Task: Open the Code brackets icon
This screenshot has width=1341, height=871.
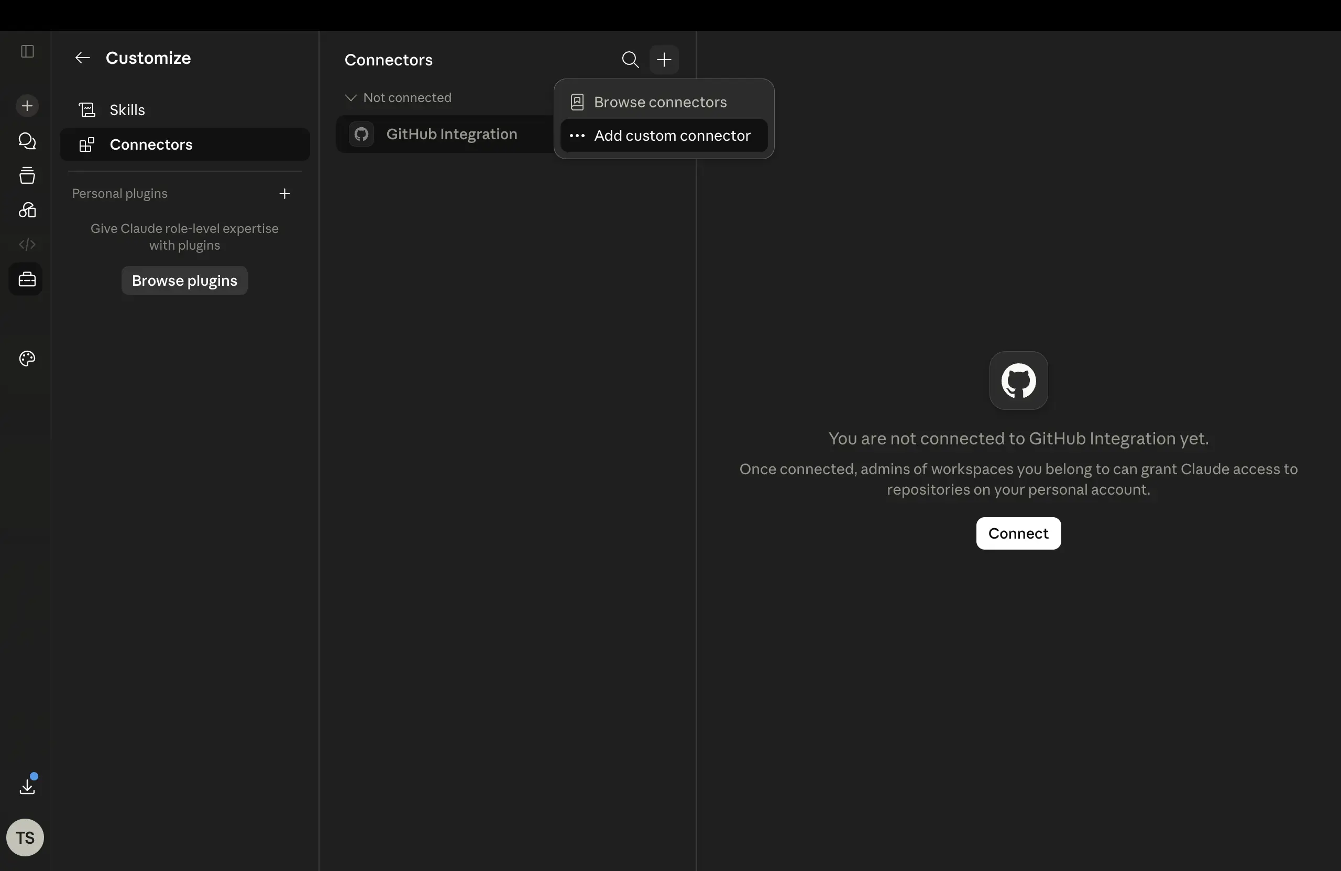Action: [27, 244]
